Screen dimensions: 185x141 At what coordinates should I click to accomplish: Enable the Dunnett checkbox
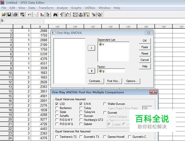(105, 113)
